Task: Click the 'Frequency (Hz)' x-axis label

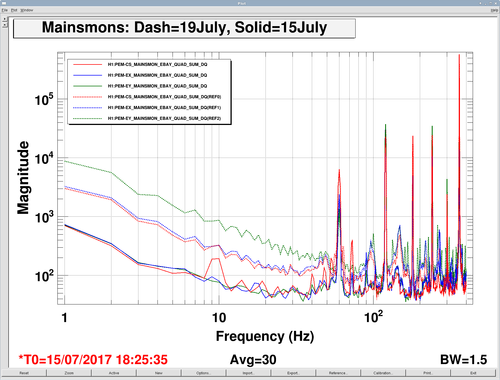Action: pos(265,337)
